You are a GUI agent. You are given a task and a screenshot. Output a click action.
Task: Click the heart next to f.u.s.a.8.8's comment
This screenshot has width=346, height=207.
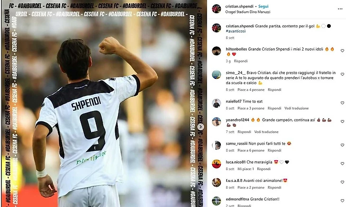coord(342,182)
